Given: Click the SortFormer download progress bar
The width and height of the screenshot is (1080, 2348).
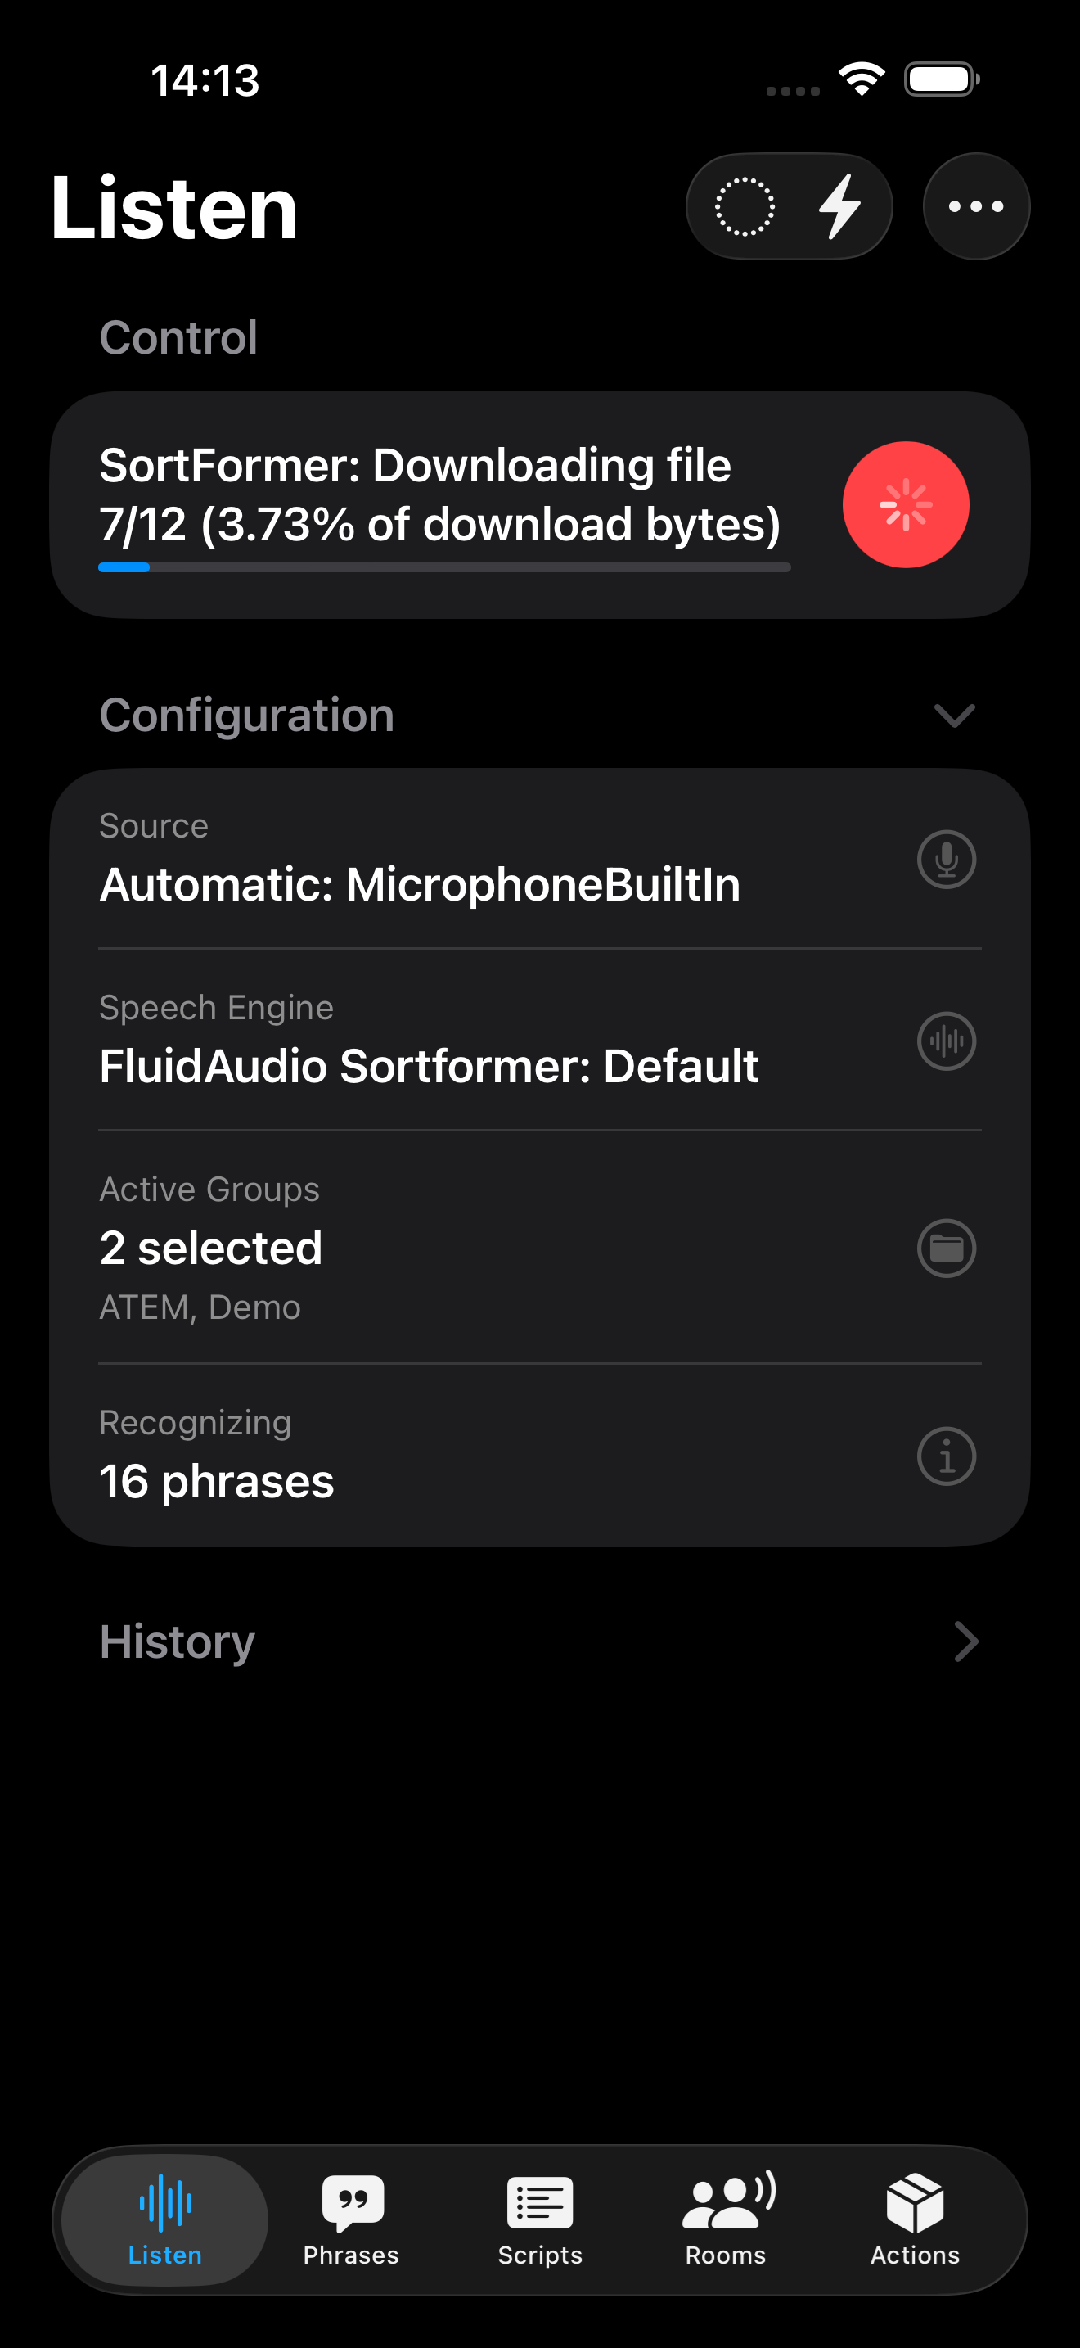Looking at the screenshot, I should pos(444,567).
